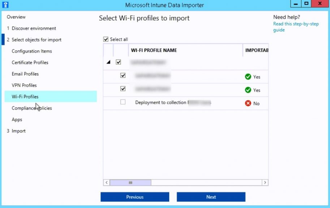Click the Previous button

point(135,197)
